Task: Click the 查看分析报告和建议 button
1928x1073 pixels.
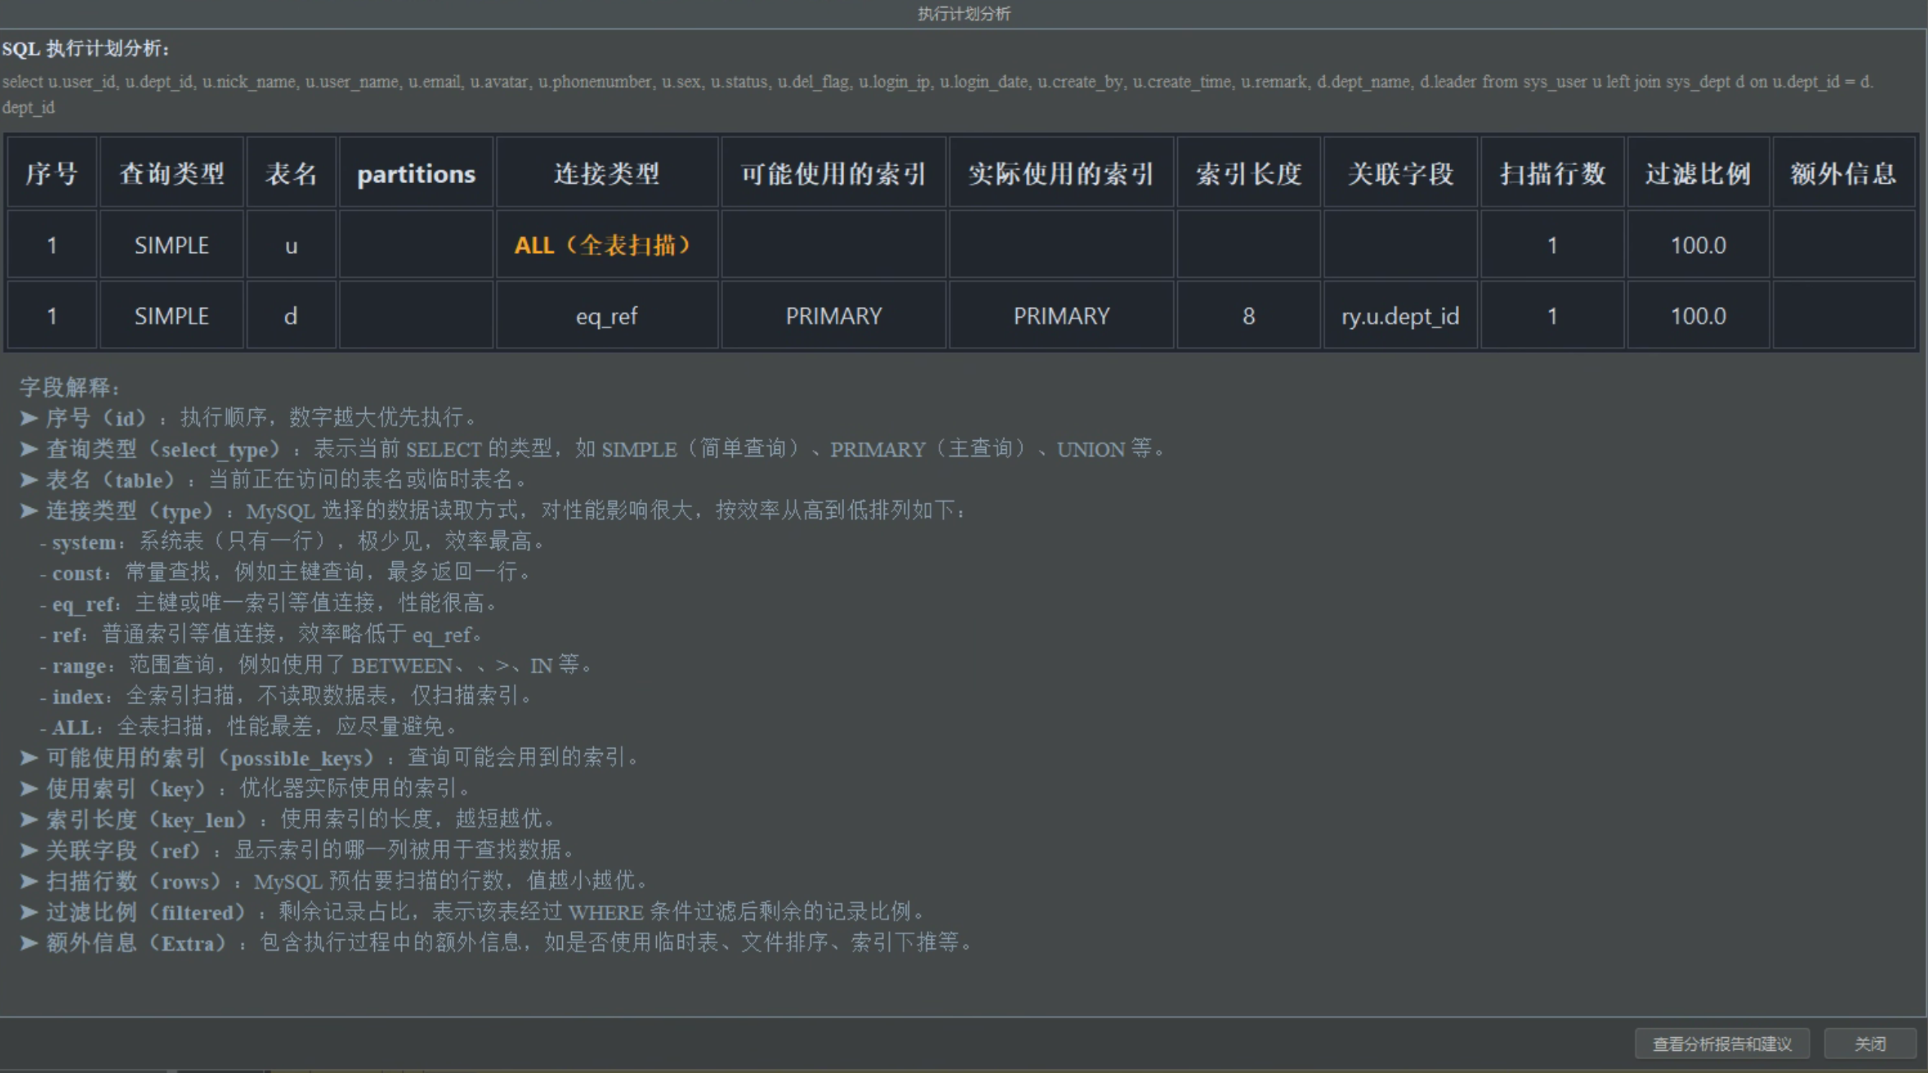Action: [1719, 1043]
